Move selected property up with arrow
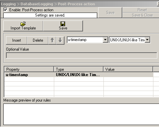The width and height of the screenshot is (159, 127). (x=52, y=40)
